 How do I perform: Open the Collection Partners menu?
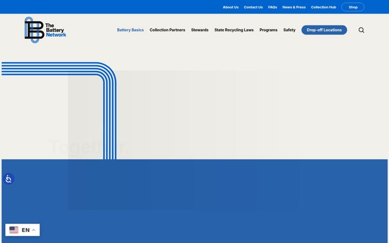(167, 30)
